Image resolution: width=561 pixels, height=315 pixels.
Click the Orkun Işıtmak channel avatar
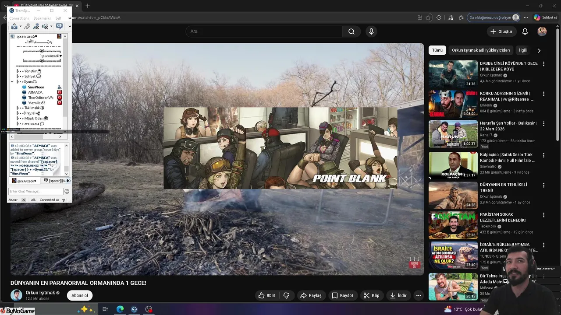tap(16, 295)
